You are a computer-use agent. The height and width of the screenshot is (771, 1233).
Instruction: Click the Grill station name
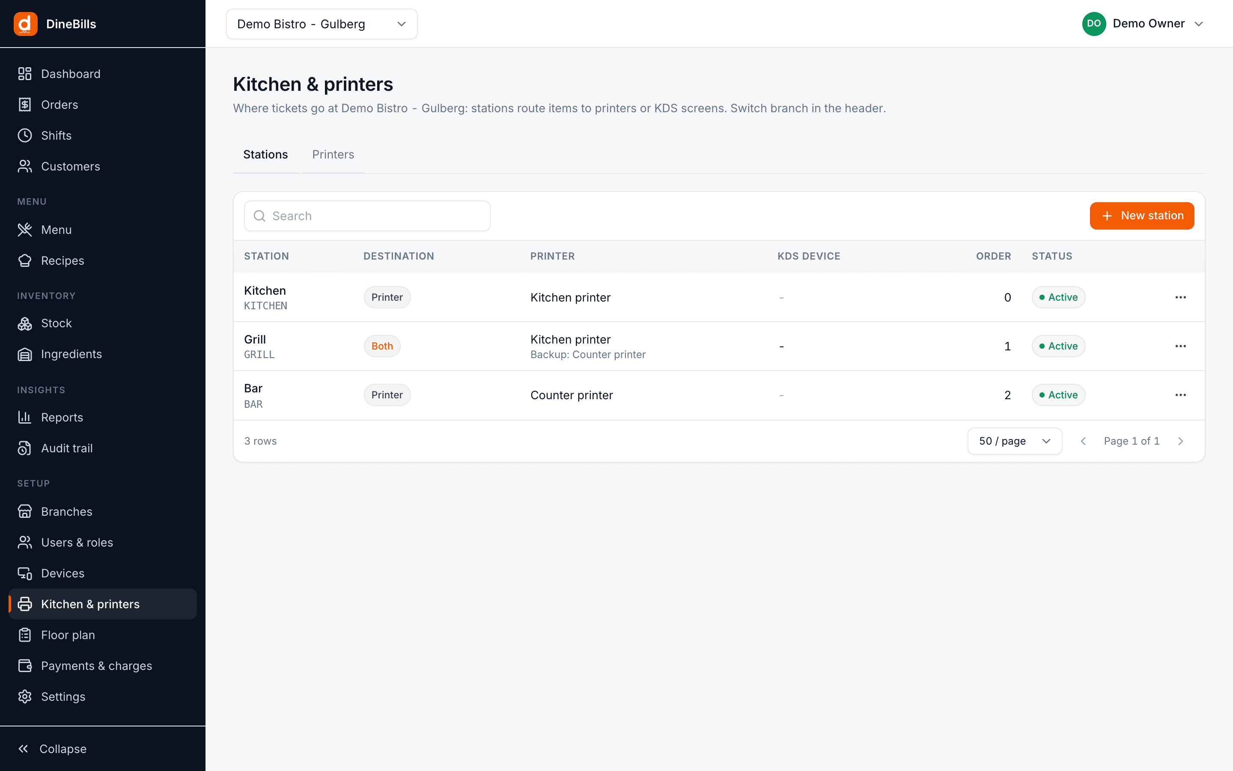pos(255,340)
